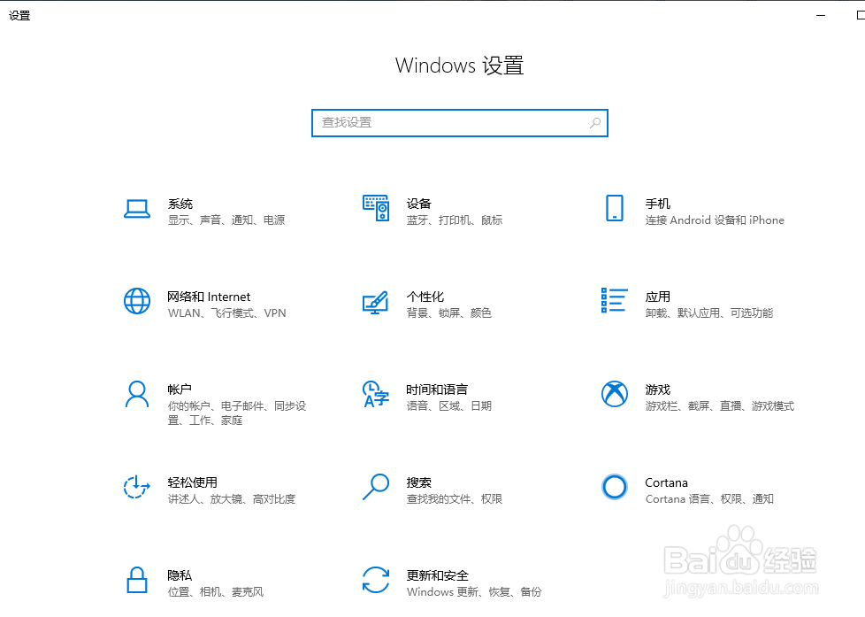The width and height of the screenshot is (865, 617).
Task: Open the 时间和语言 clock icon
Action: coord(376,394)
